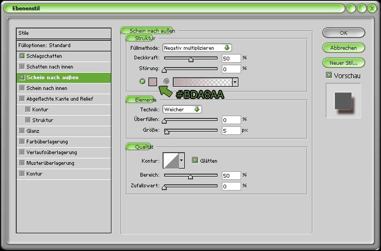Click the style preview thumbnail
This screenshot has width=381, height=251.
[343, 101]
